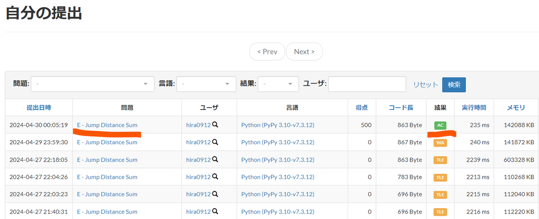Open E - Jump Distance Sum in 22:18:05 row
Image resolution: width=539 pixels, height=219 pixels.
(x=107, y=159)
